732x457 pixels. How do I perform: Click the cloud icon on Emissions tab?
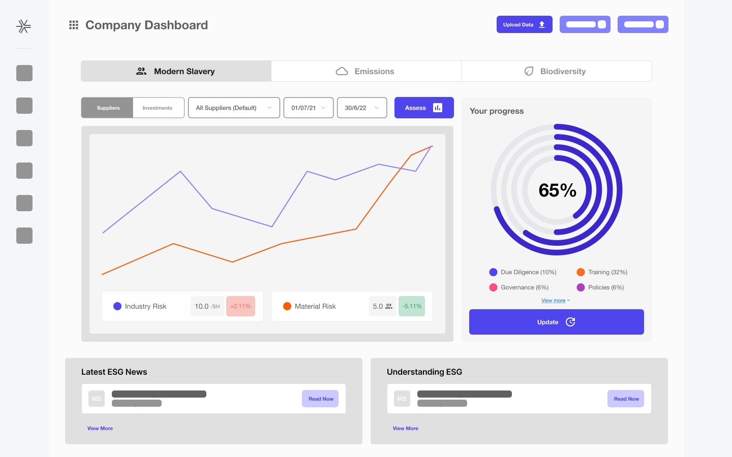[342, 71]
